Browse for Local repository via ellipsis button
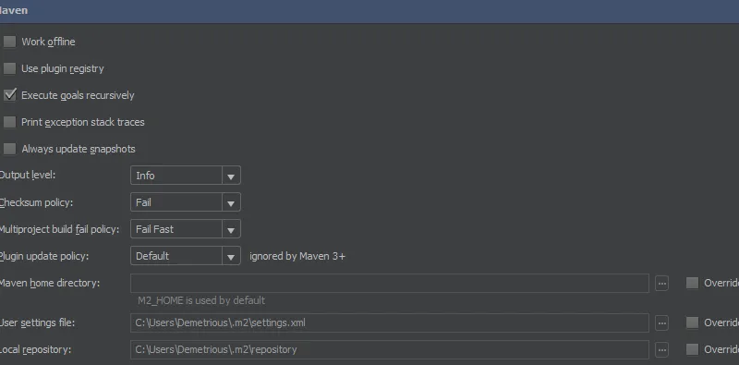The width and height of the screenshot is (739, 365). (662, 350)
